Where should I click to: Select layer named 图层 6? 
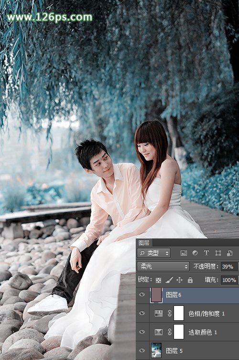(174, 295)
